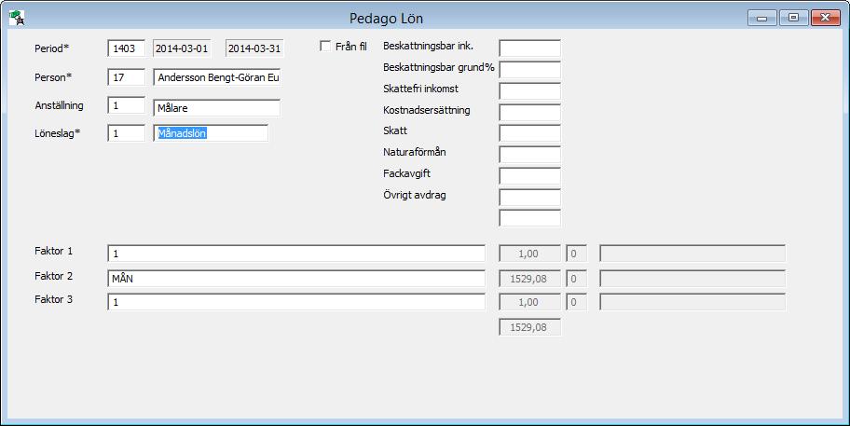Image resolution: width=850 pixels, height=426 pixels.
Task: Maximize the Pedago Lön window
Action: (x=794, y=18)
